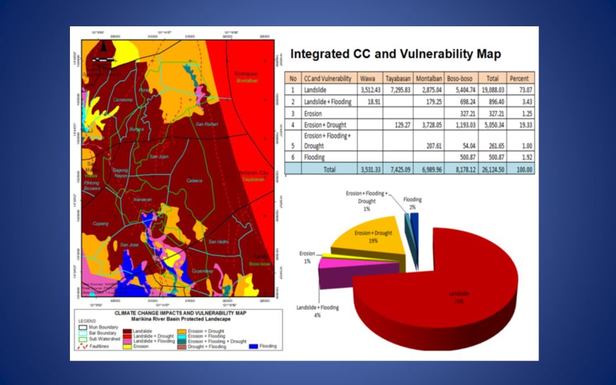Viewport: 616px width, 385px height.
Task: Click the dark red Landslide legend swatch
Action: click(127, 331)
